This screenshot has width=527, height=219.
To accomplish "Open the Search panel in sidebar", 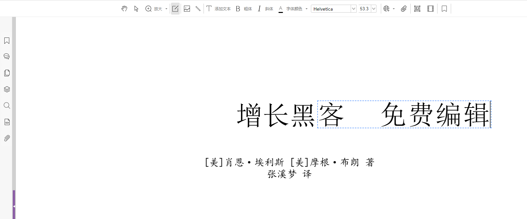I will pyautogui.click(x=7, y=106).
